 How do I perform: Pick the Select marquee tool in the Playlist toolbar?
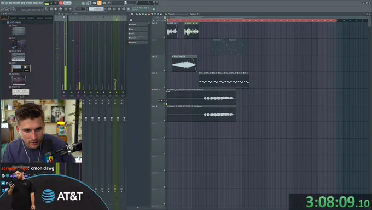[155, 14]
